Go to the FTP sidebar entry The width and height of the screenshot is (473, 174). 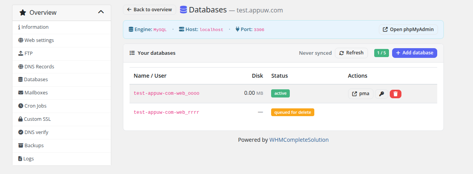pos(61,54)
